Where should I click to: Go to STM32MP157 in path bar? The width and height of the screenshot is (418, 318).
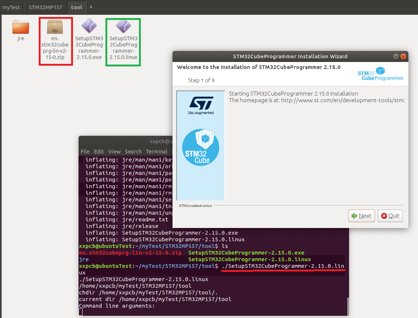tap(45, 7)
